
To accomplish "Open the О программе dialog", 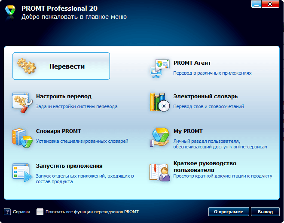I will pyautogui.click(x=229, y=211).
